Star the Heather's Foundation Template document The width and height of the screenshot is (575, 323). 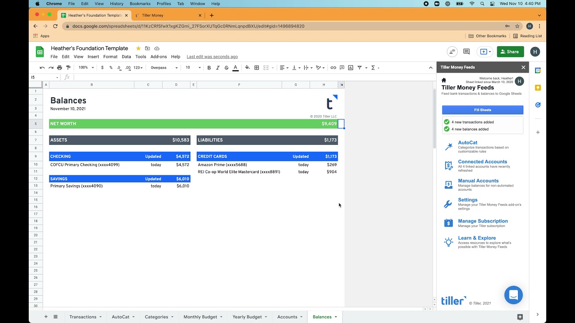(x=138, y=48)
